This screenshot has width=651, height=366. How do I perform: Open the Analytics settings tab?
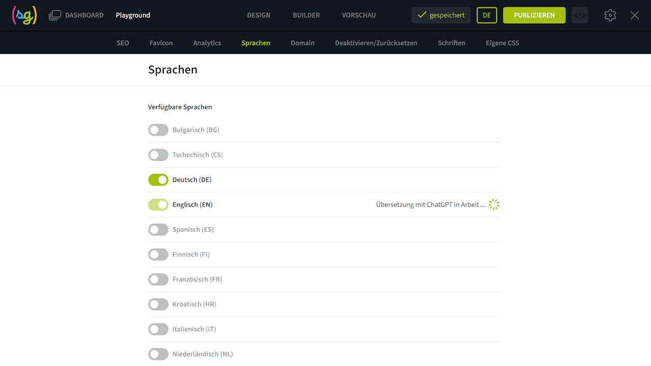[x=207, y=43]
